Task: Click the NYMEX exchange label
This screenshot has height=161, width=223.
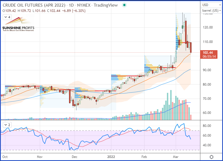Action: 84,5
